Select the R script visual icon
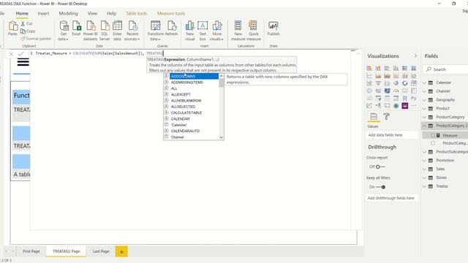 point(404,98)
